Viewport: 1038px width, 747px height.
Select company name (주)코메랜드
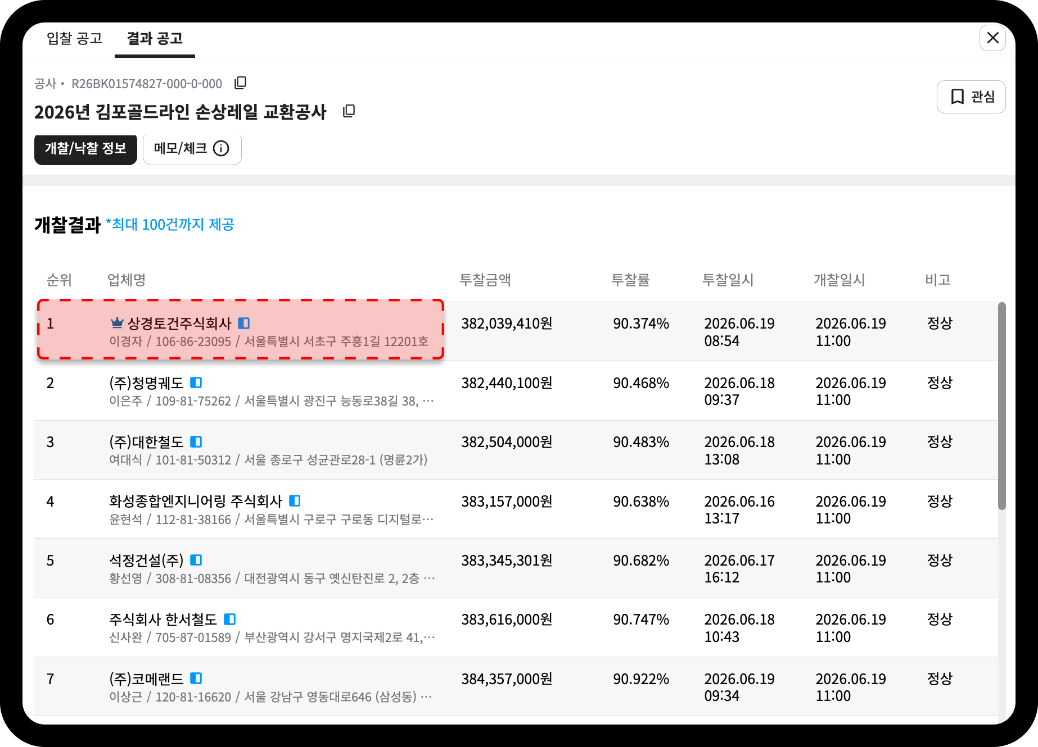point(146,679)
